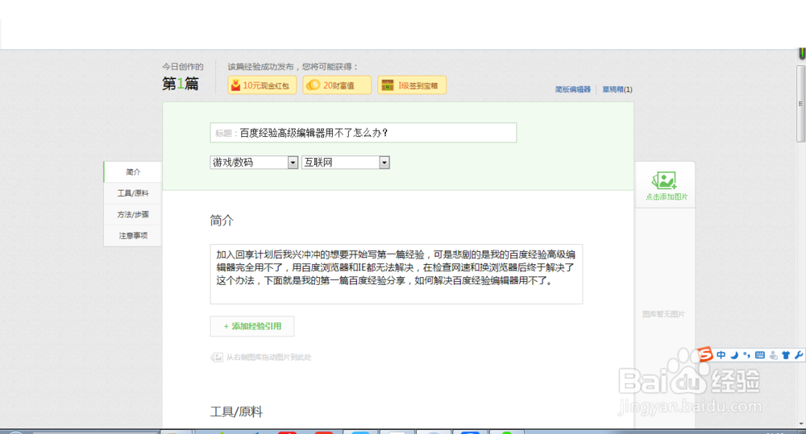Open the 互联网 subcategory dropdown

346,163
